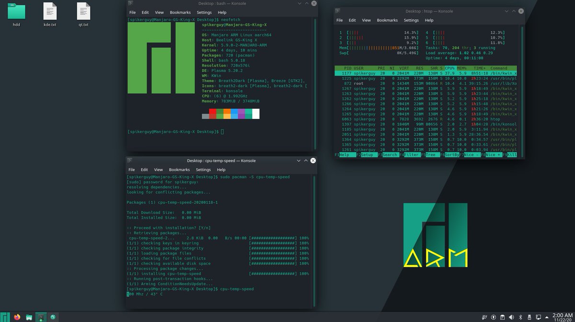Viewport: 575px width, 322px height.
Task: Select htop process row PID 1397
Action: (x=426, y=125)
